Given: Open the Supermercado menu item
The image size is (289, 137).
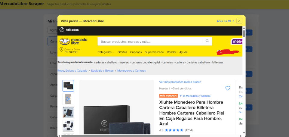Looking at the screenshot, I should pyautogui.click(x=154, y=52).
